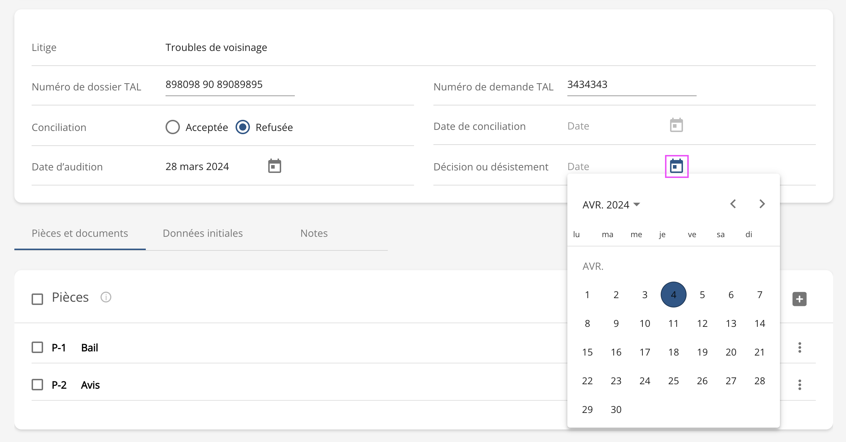This screenshot has width=846, height=442.
Task: Switch to the Notes tab
Action: pyautogui.click(x=314, y=233)
